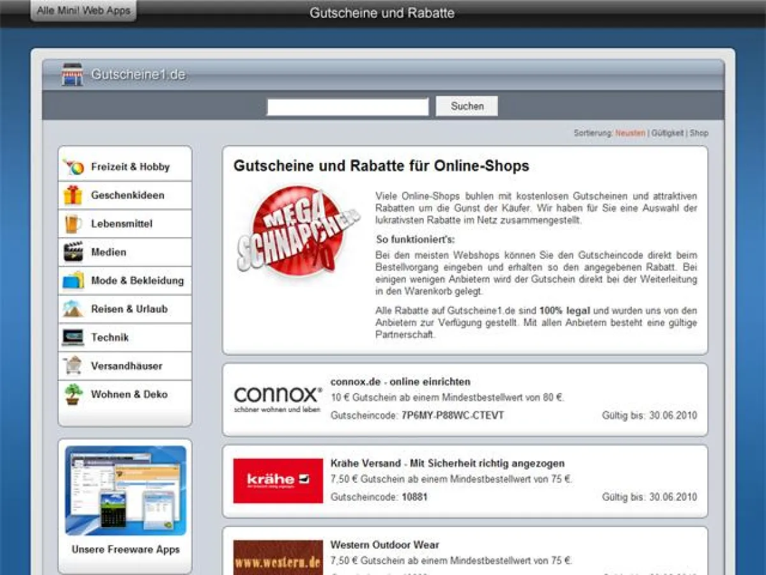
Task: Click inside the search input field
Action: tap(348, 105)
